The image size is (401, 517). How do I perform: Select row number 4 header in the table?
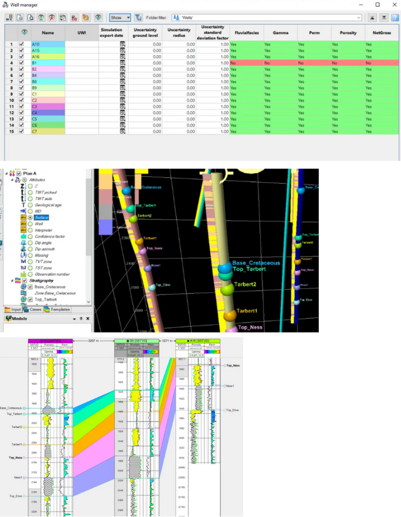click(x=11, y=63)
